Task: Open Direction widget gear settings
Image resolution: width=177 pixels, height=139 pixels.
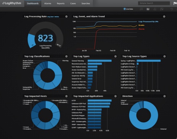Action: pyautogui.click(x=164, y=96)
